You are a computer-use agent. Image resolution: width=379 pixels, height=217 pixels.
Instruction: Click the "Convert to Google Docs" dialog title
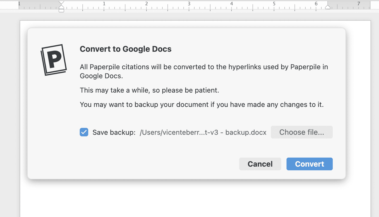[x=125, y=49]
